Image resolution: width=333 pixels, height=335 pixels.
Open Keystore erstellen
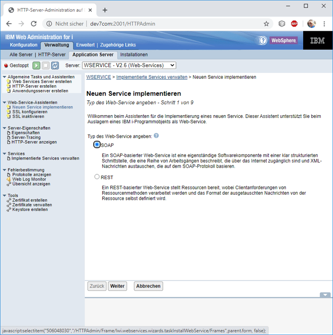click(x=30, y=209)
